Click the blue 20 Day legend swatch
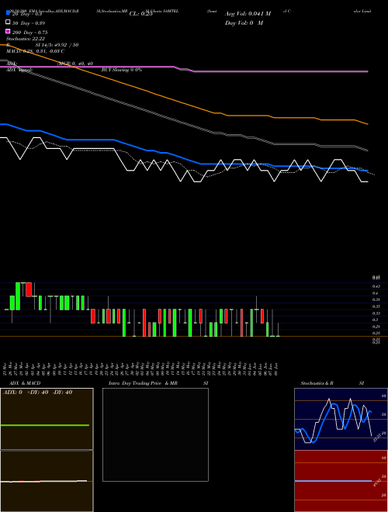The height and width of the screenshot is (512, 388). point(8,13)
